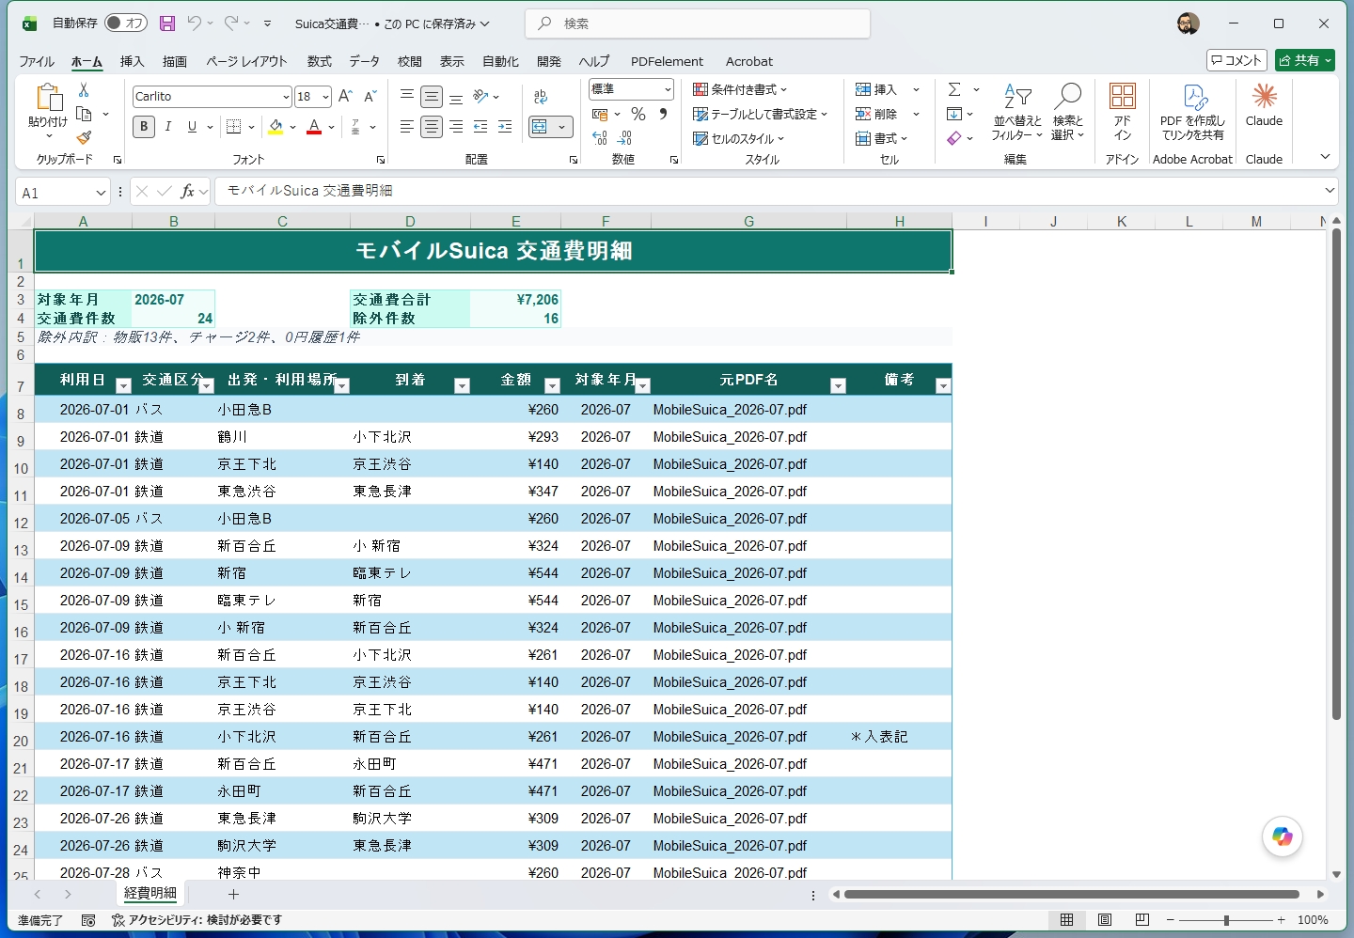Image resolution: width=1354 pixels, height=938 pixels.
Task: Click the zoom slider handle
Action: [x=1226, y=920]
